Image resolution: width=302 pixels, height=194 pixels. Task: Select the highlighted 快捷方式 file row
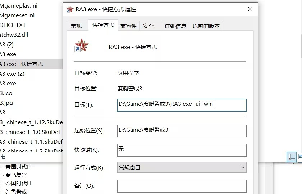click(31, 64)
